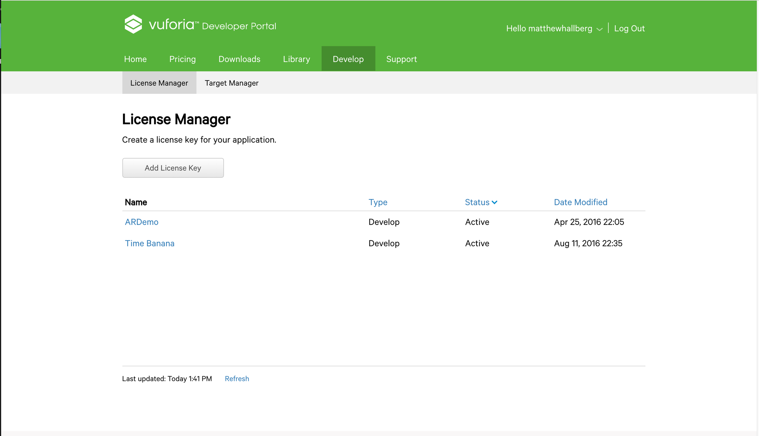
Task: Click the Refresh link
Action: point(237,378)
